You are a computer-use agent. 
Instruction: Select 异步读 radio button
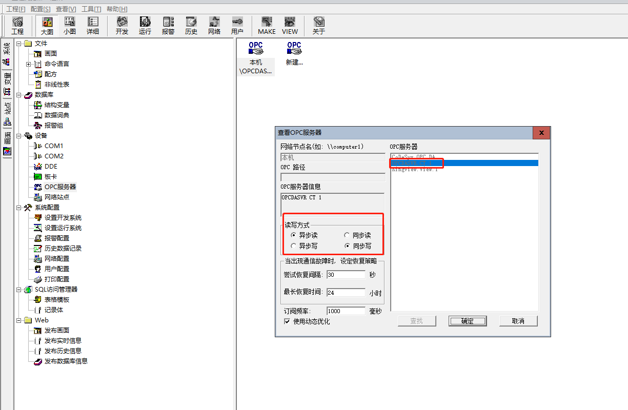[x=293, y=235]
